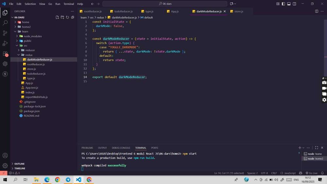Refresh the Explorer file tree
Viewport: 327px width, 184px height.
tap(67, 17)
